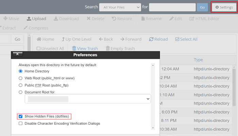The height and width of the screenshot is (136, 238).
Task: Click the 8:11 PM file row
Action: tap(196, 120)
